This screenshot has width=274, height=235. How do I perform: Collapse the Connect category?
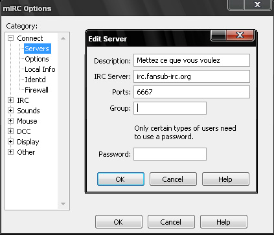point(10,38)
